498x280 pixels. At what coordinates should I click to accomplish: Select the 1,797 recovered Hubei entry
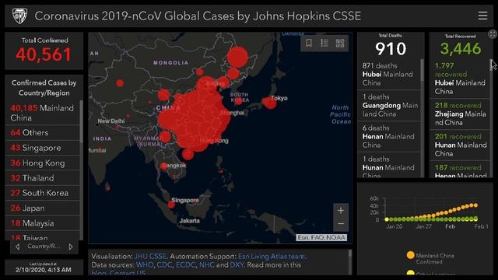(x=459, y=79)
